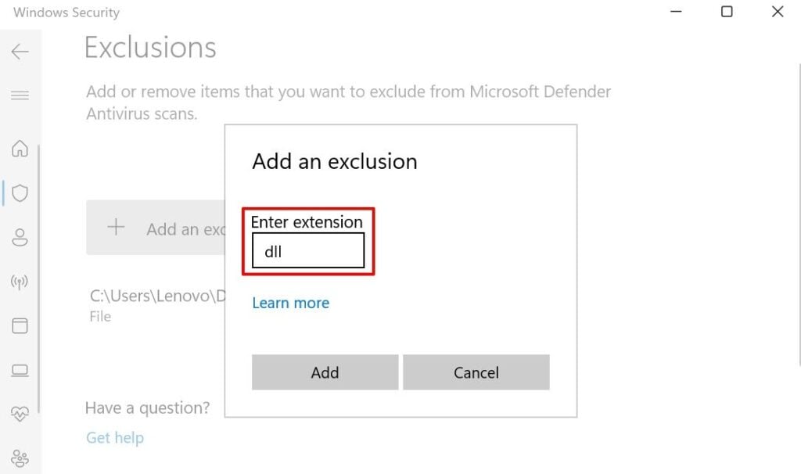The height and width of the screenshot is (474, 801).
Task: Open Virus & threat protection shield icon
Action: point(20,193)
